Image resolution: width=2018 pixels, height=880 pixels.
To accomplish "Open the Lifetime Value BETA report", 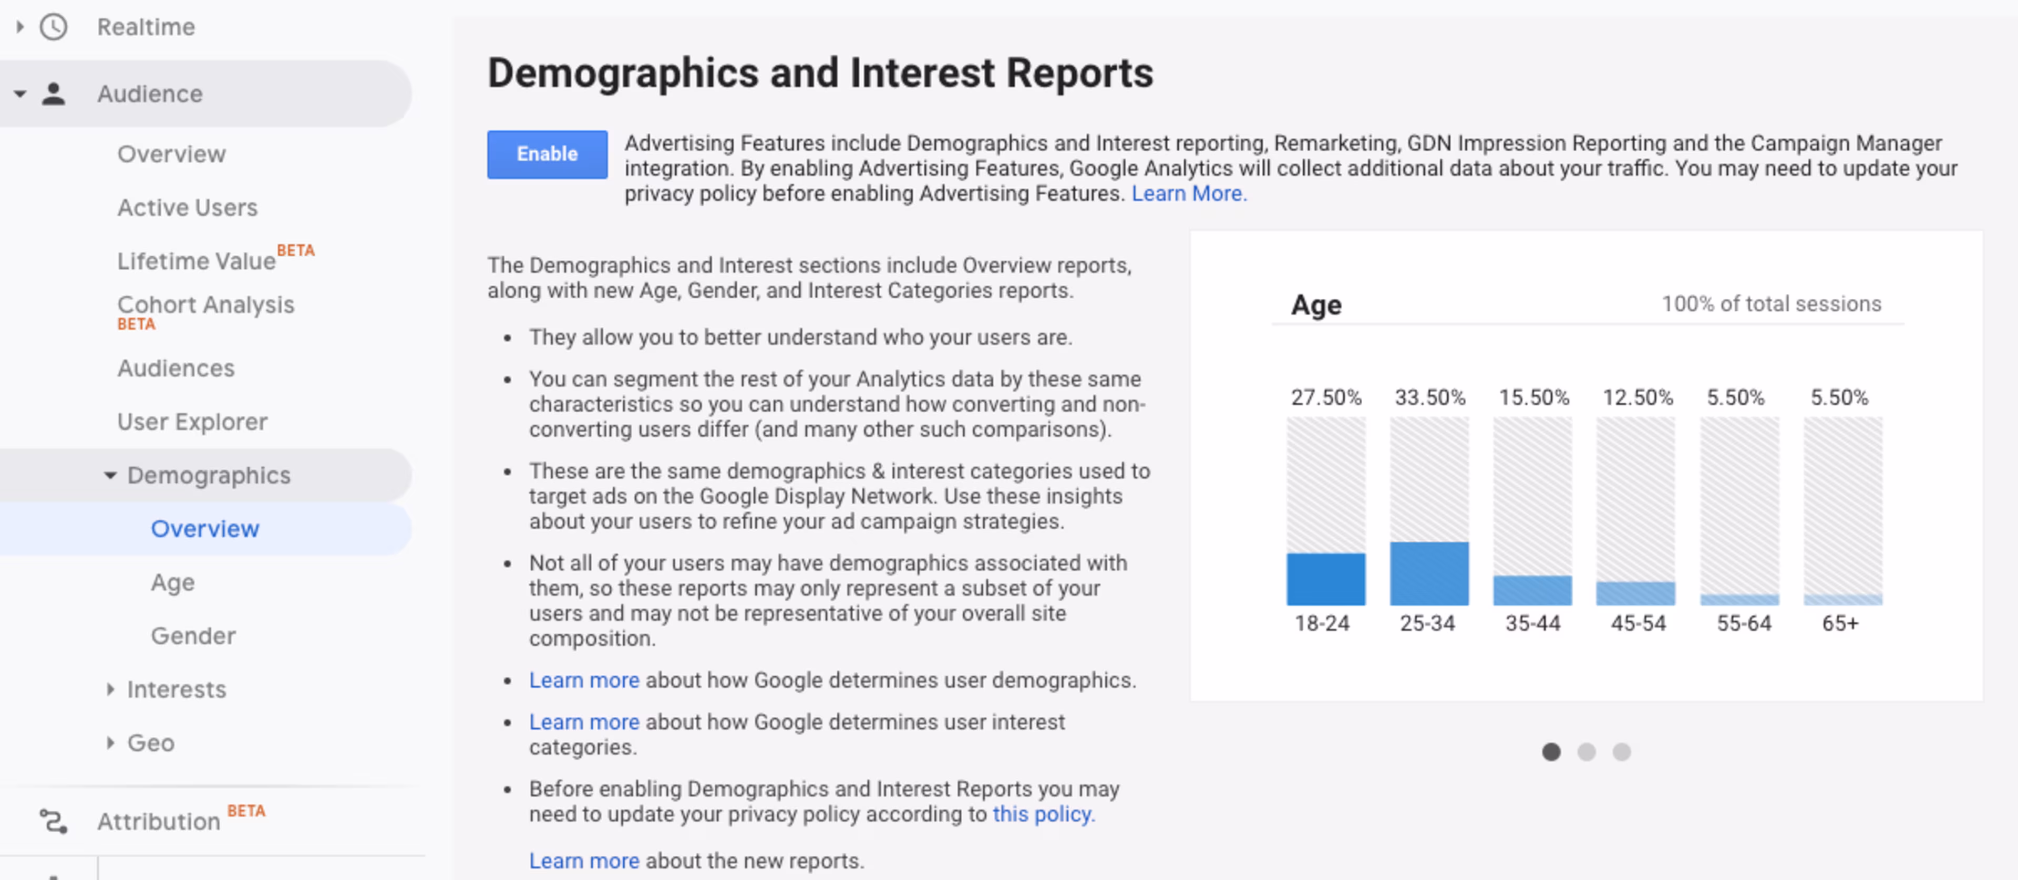I will click(196, 260).
